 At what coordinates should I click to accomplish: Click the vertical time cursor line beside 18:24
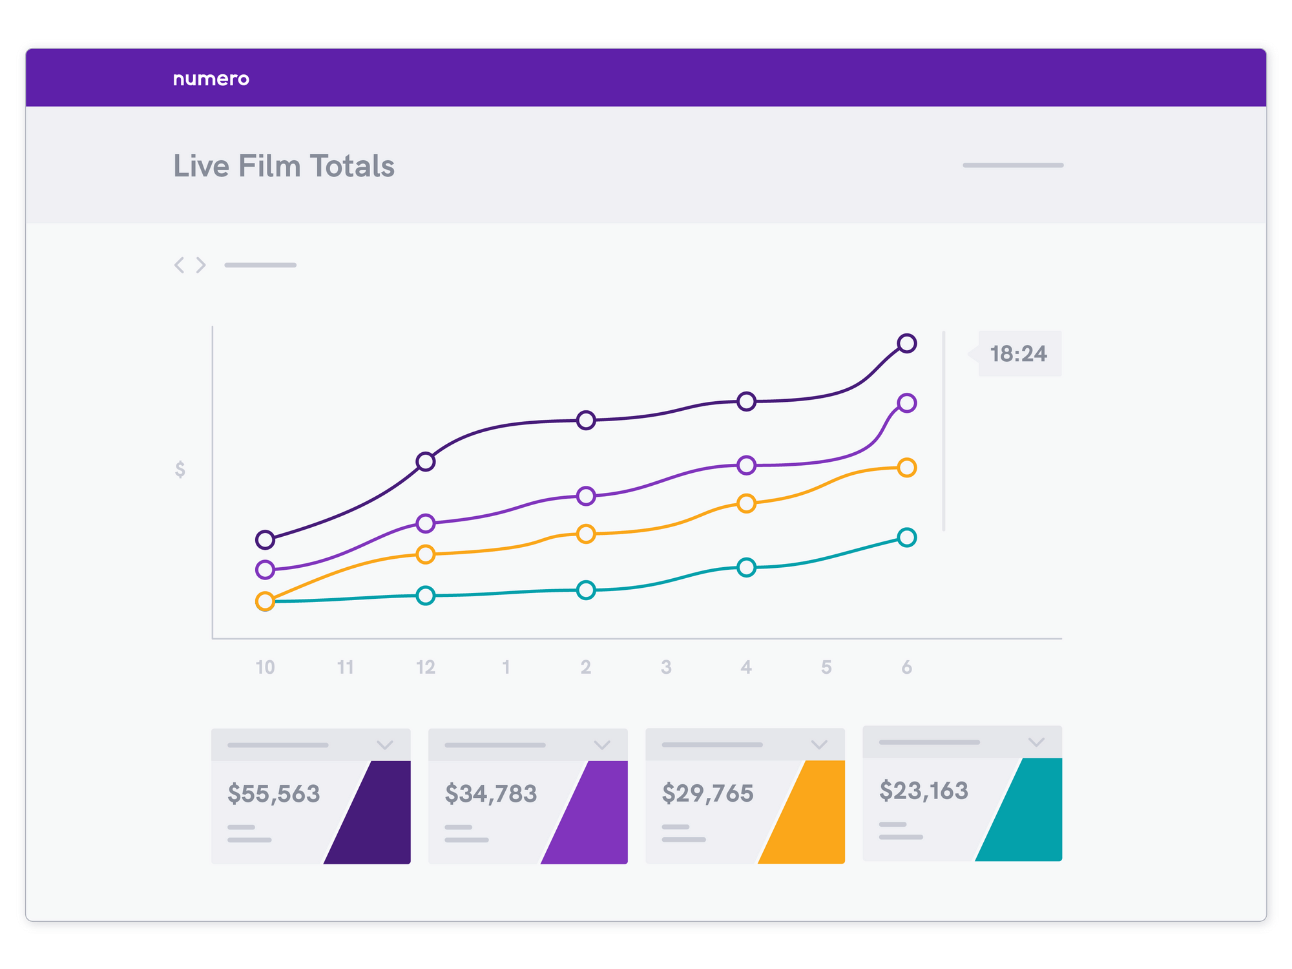click(x=944, y=431)
